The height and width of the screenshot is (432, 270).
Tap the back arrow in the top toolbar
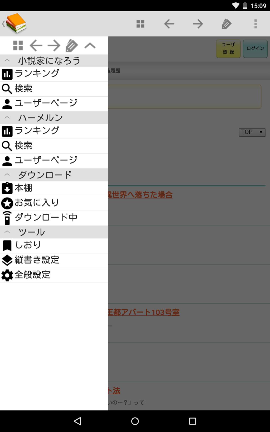pyautogui.click(x=169, y=24)
